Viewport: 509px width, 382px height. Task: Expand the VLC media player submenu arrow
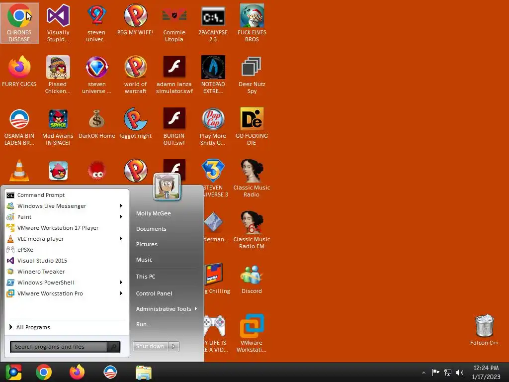(121, 238)
